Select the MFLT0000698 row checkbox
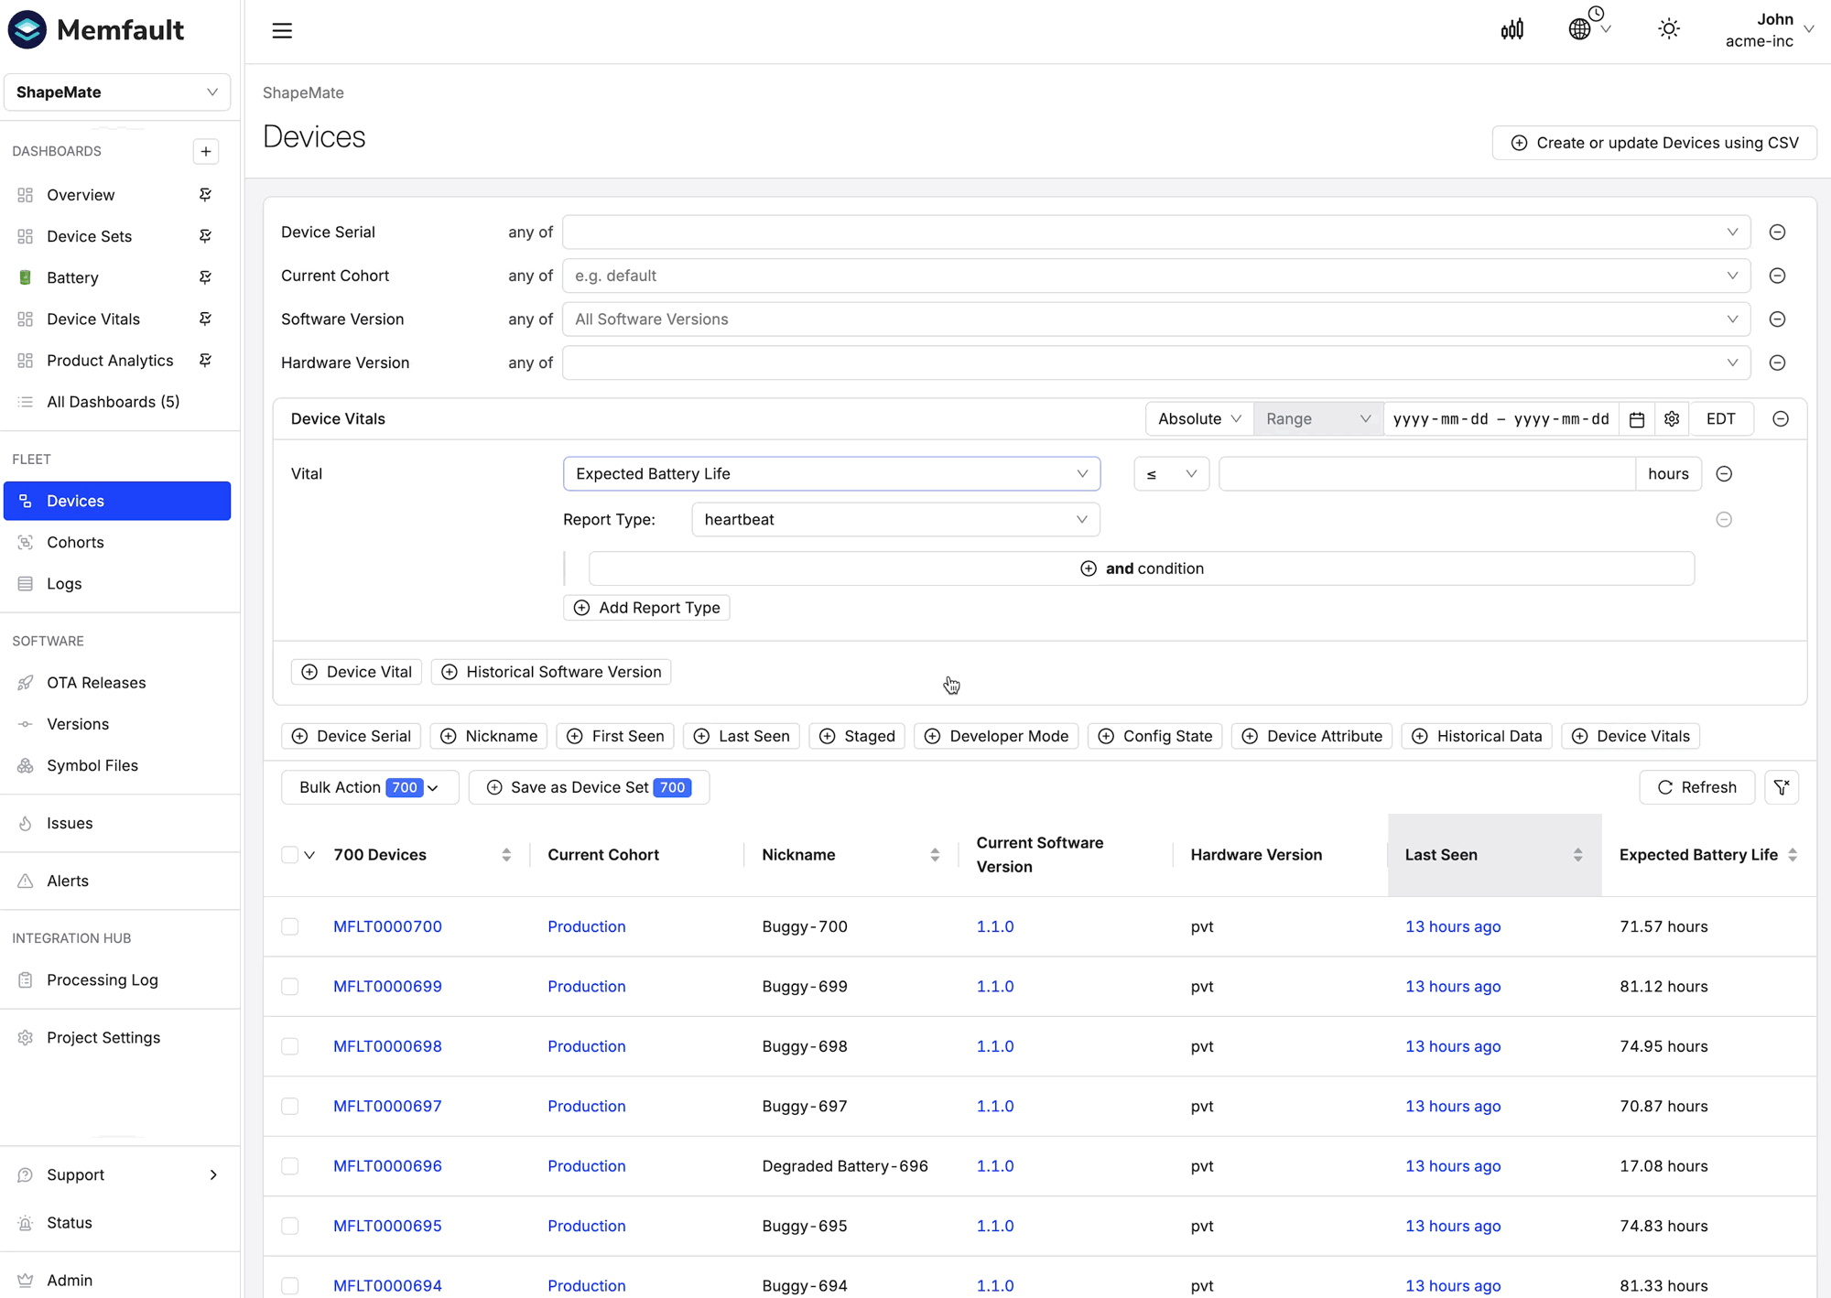The image size is (1831, 1298). [x=290, y=1046]
